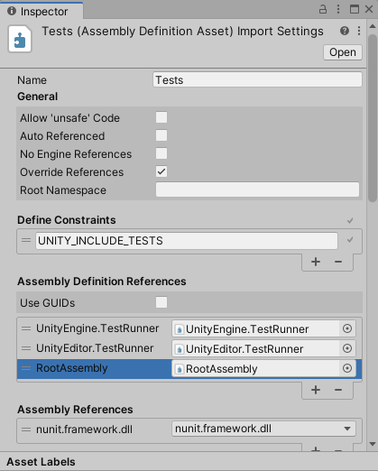Open help reference for Assembly Definition
The image size is (378, 471).
[345, 31]
